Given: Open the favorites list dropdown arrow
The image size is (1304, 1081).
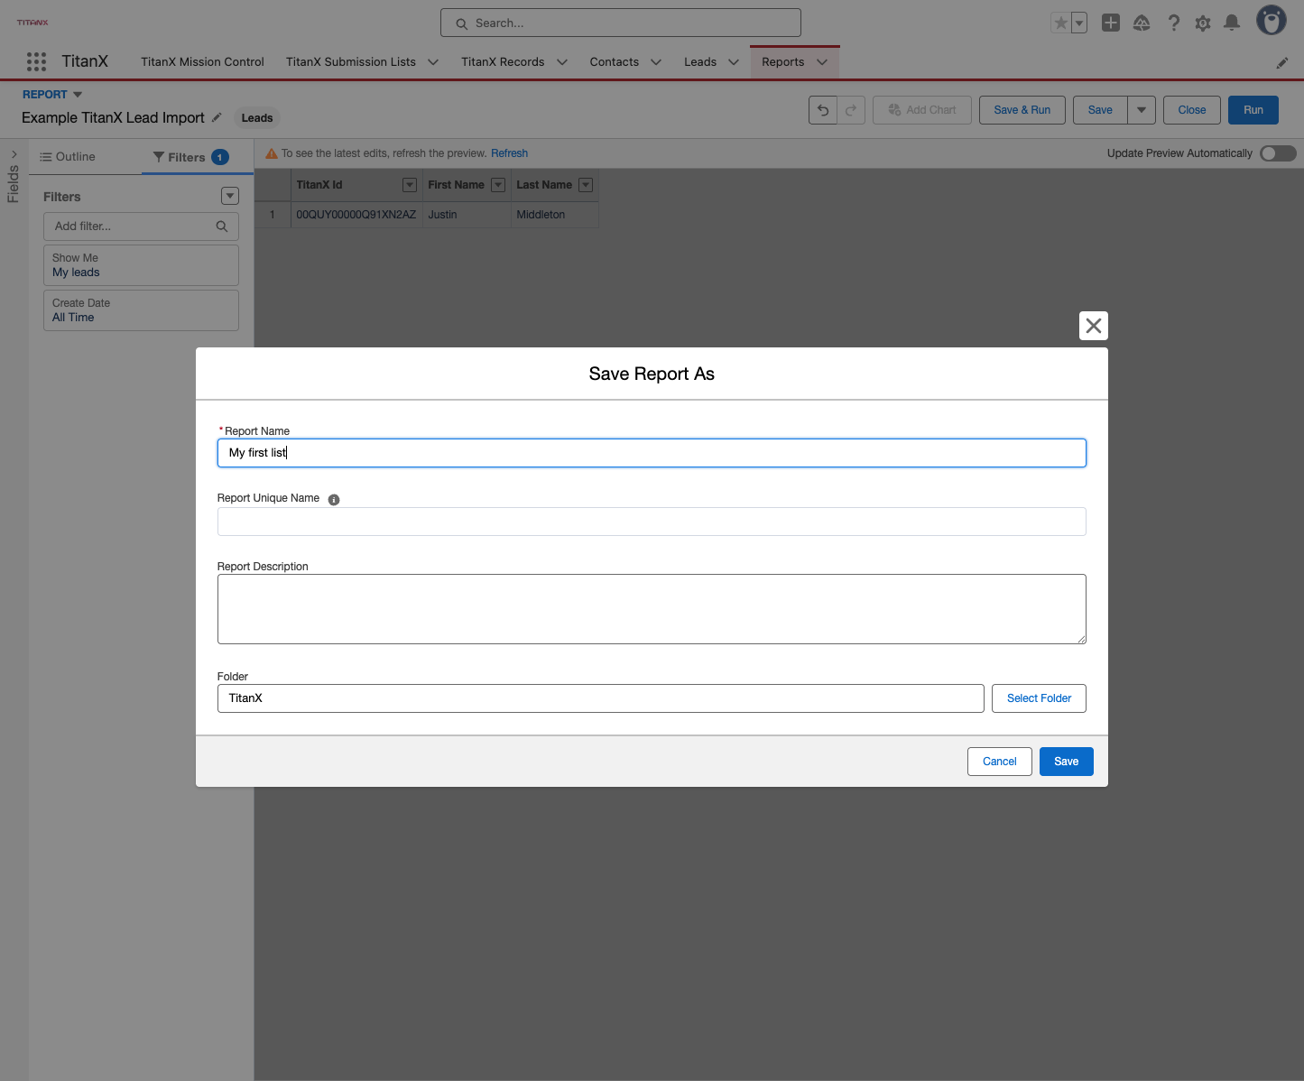Looking at the screenshot, I should [x=1079, y=23].
